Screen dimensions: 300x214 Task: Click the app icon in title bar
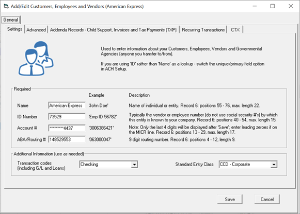click(6, 6)
